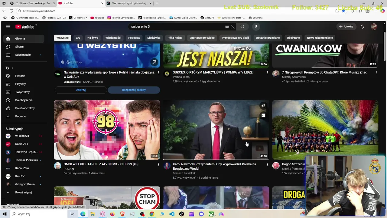Open the Windows Start menu
The height and width of the screenshot is (218, 387).
click(x=5, y=214)
